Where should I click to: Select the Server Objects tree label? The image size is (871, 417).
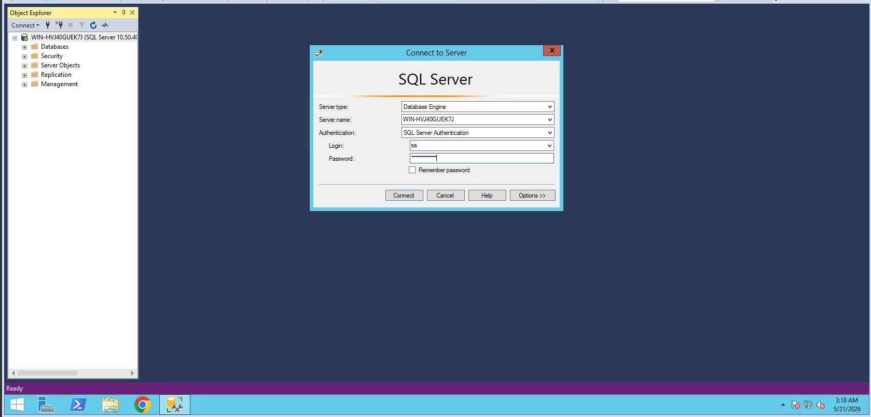click(x=60, y=65)
